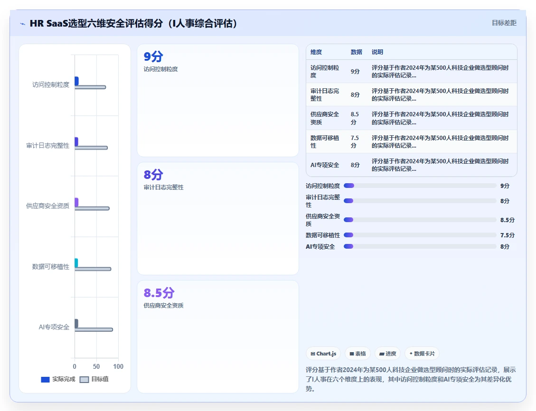Sort by the 维度 column header
536x411 pixels.
point(316,52)
